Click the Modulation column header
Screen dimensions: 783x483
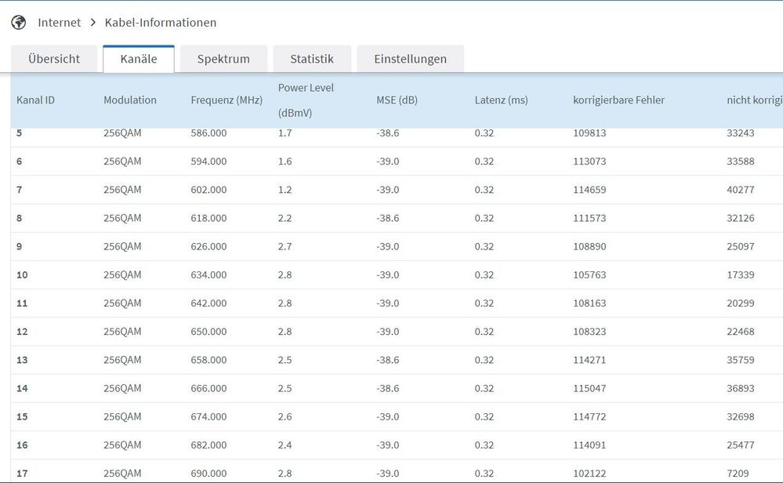coord(130,100)
